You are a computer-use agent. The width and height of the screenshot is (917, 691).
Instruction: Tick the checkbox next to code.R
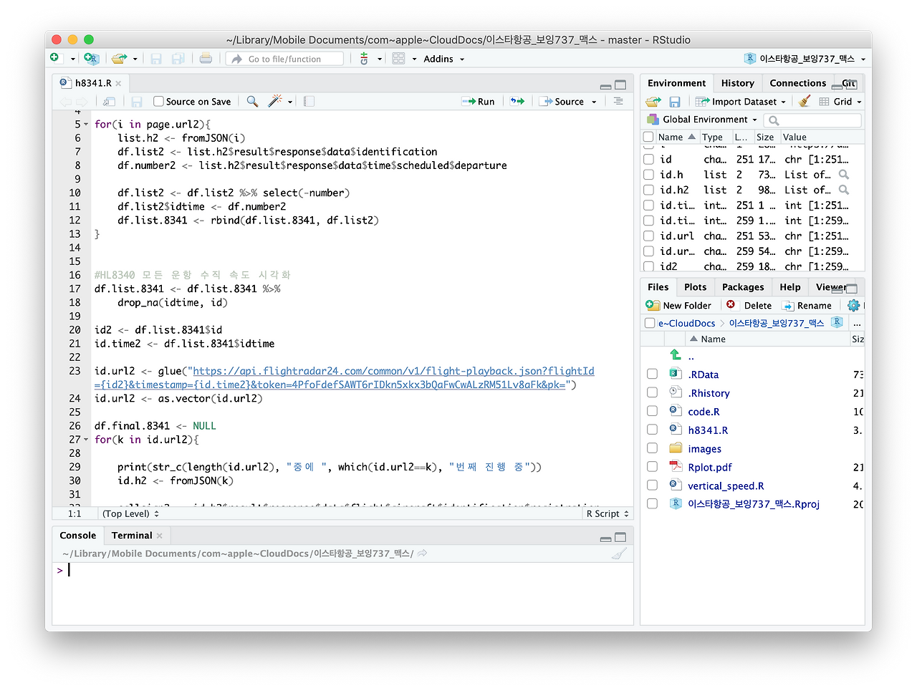(x=652, y=411)
